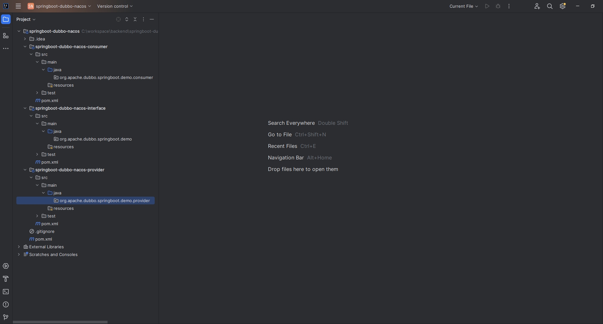Expand External Libraries node

click(x=19, y=247)
